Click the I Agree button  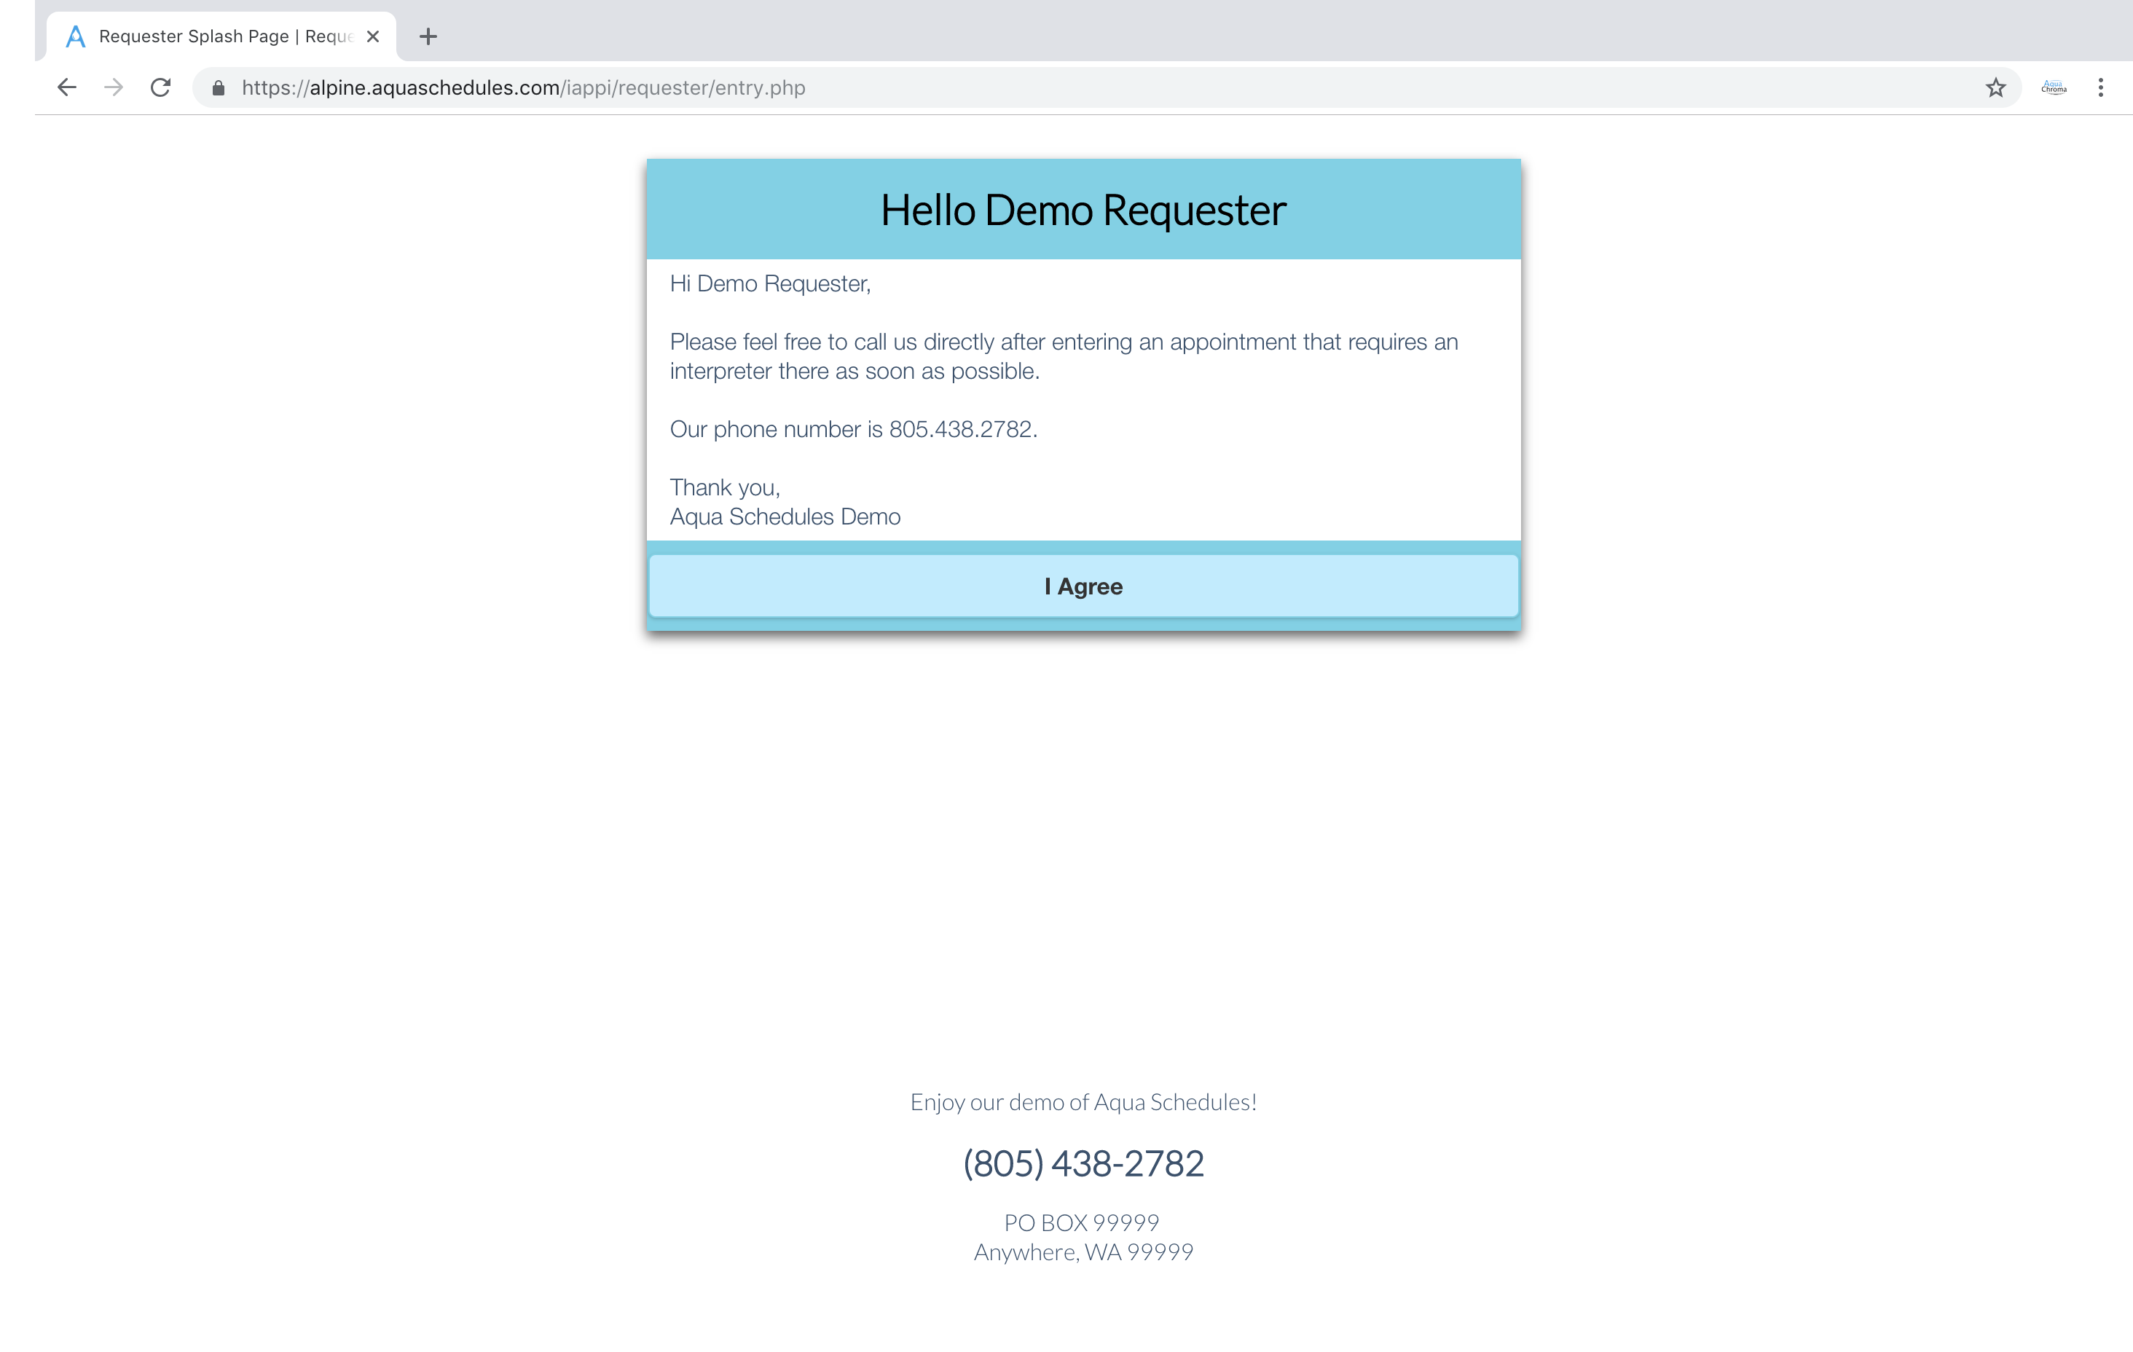[x=1083, y=586]
